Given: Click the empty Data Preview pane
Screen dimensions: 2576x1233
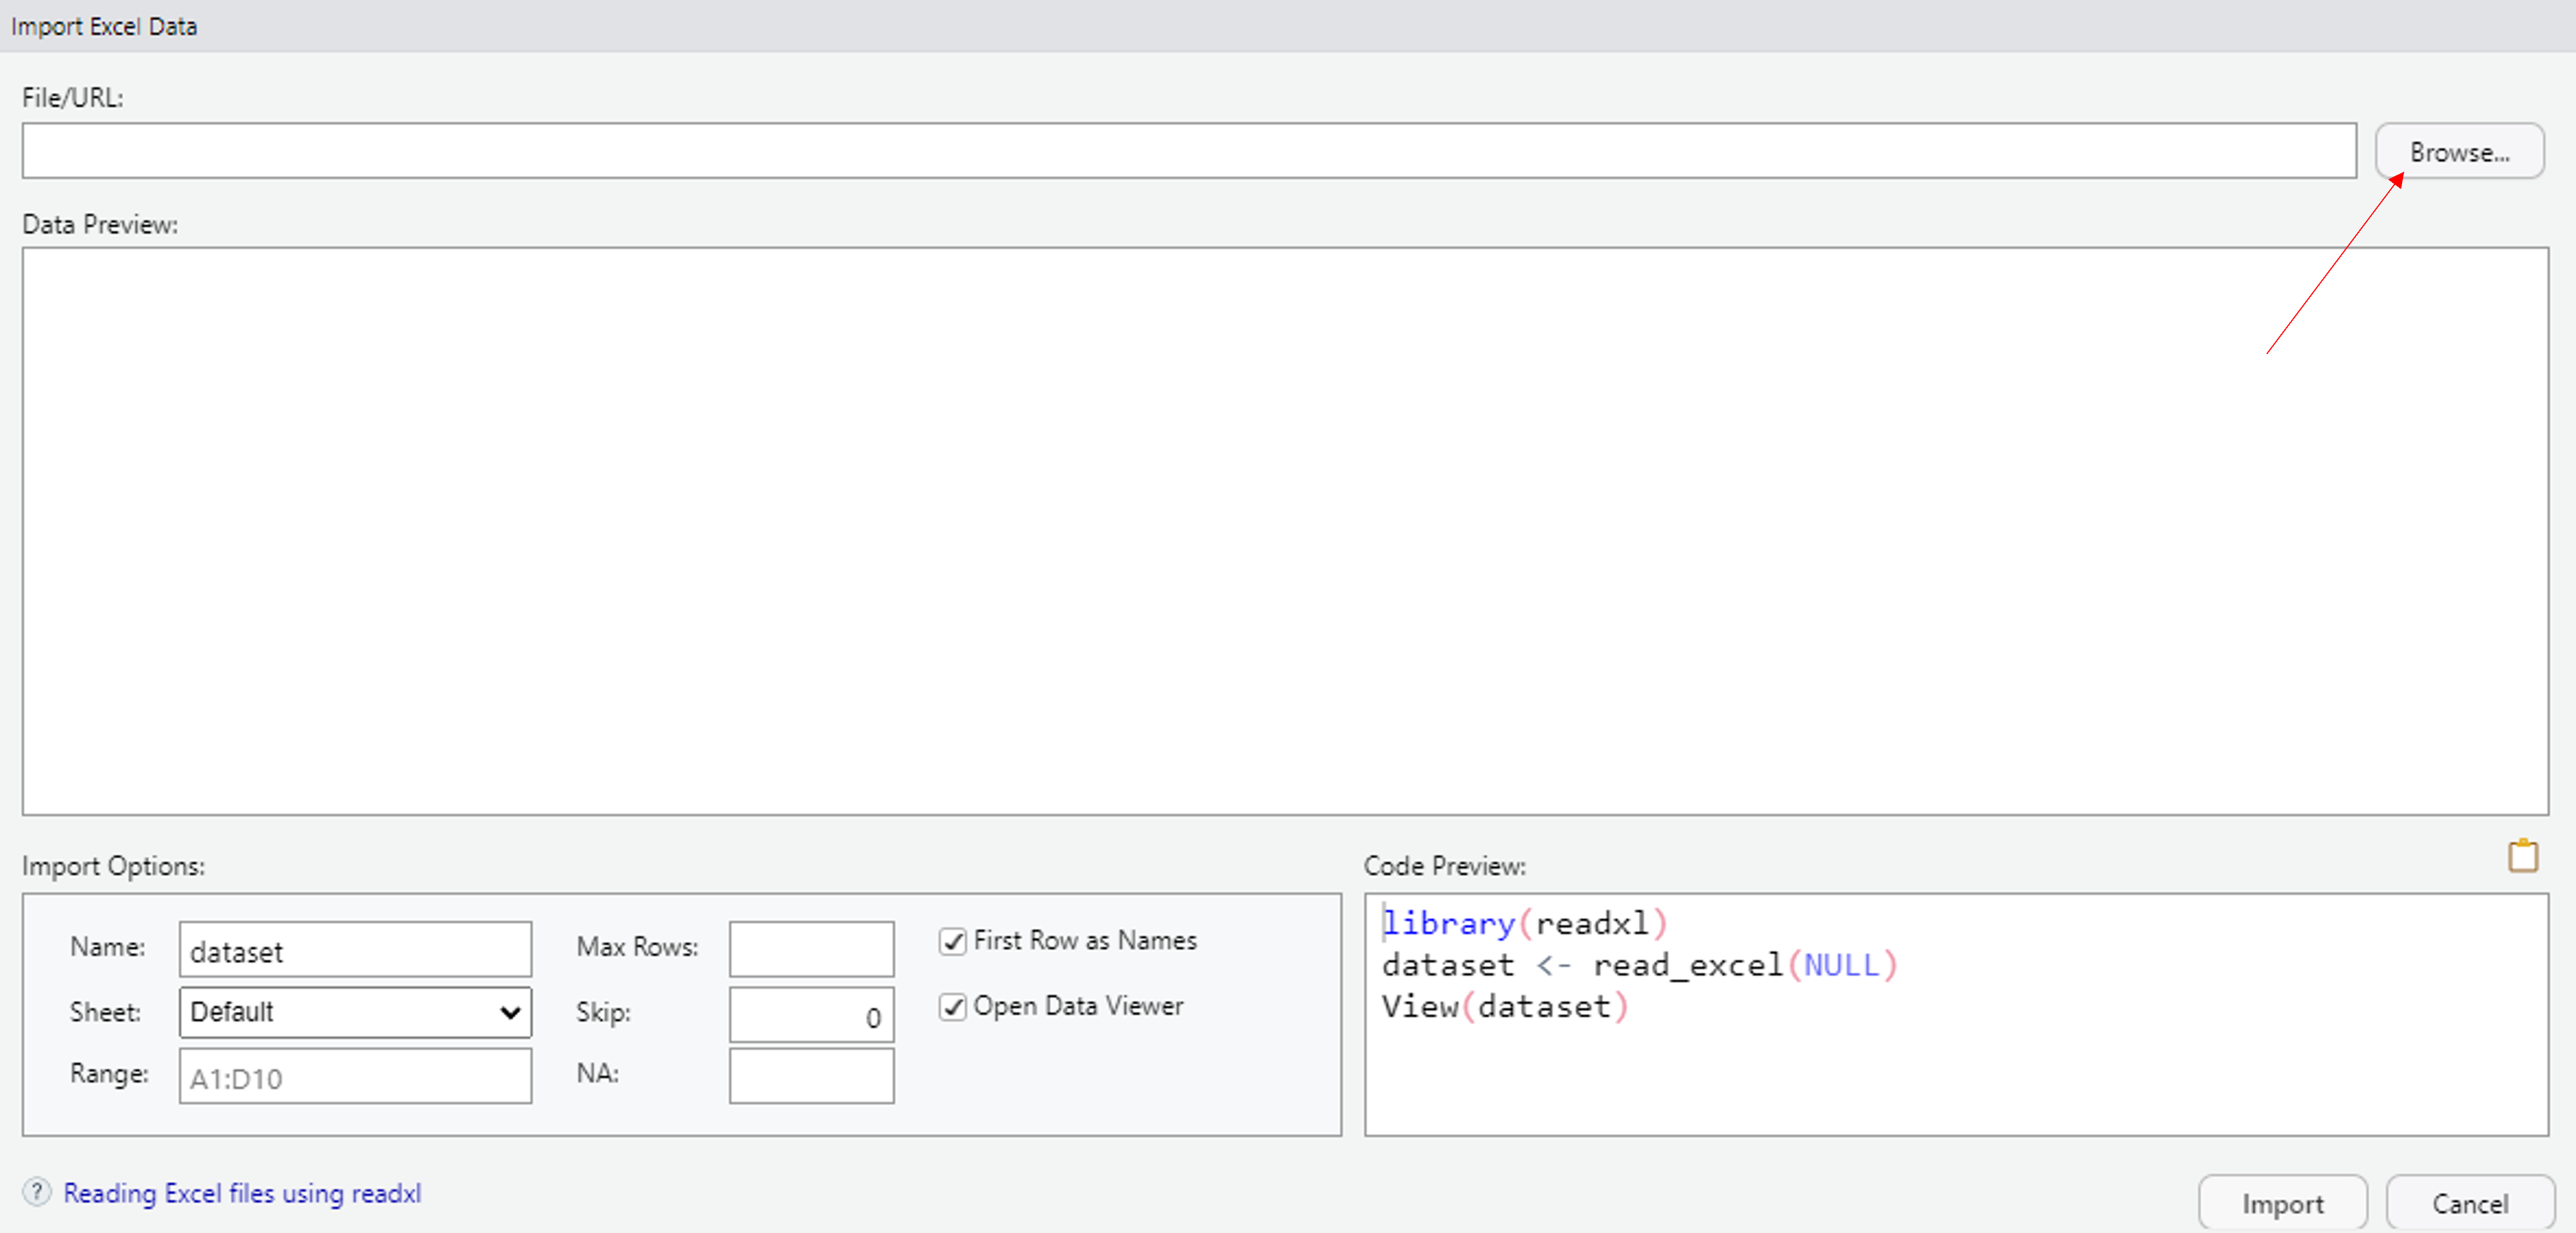Looking at the screenshot, I should click(x=1285, y=531).
